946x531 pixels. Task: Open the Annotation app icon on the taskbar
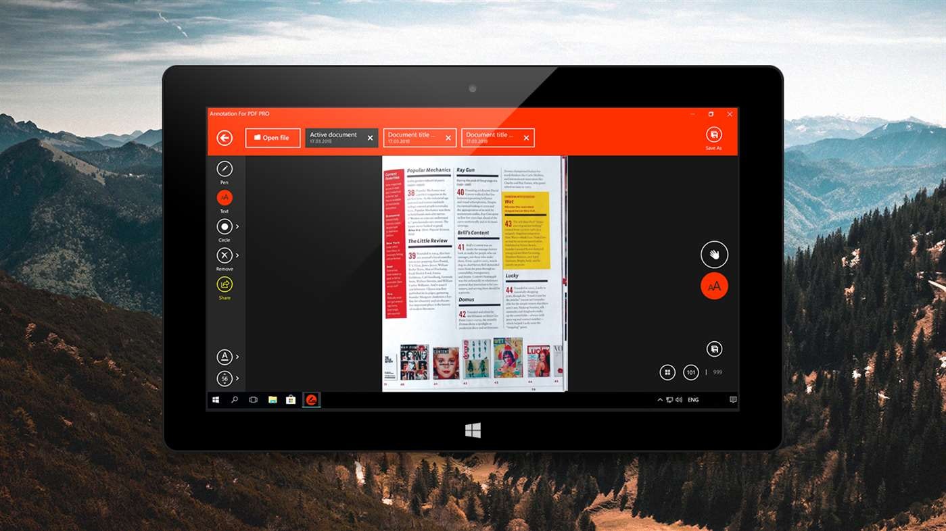coord(310,399)
